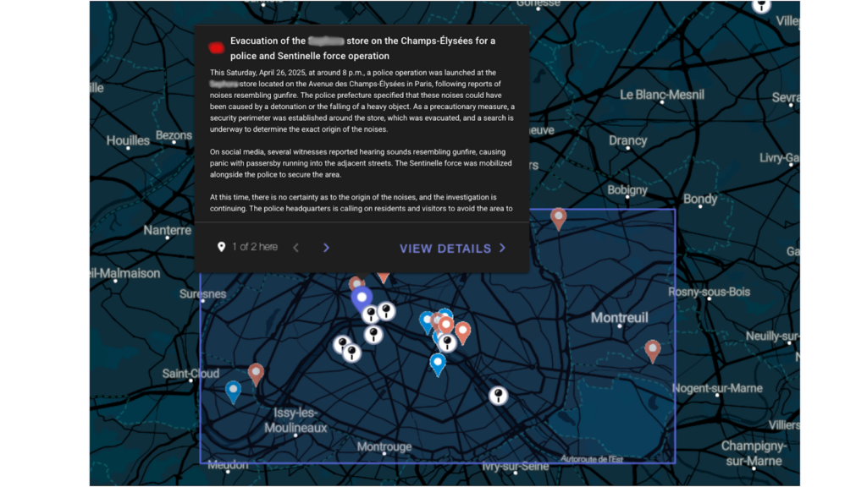The width and height of the screenshot is (867, 487).
Task: Go to the next event with the right chevron
Action: point(326,248)
